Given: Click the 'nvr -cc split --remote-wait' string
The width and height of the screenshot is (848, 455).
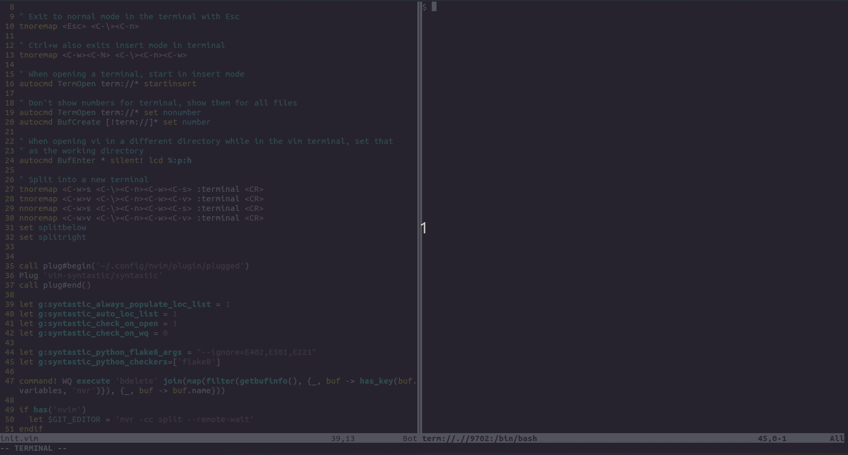Looking at the screenshot, I should (x=184, y=419).
